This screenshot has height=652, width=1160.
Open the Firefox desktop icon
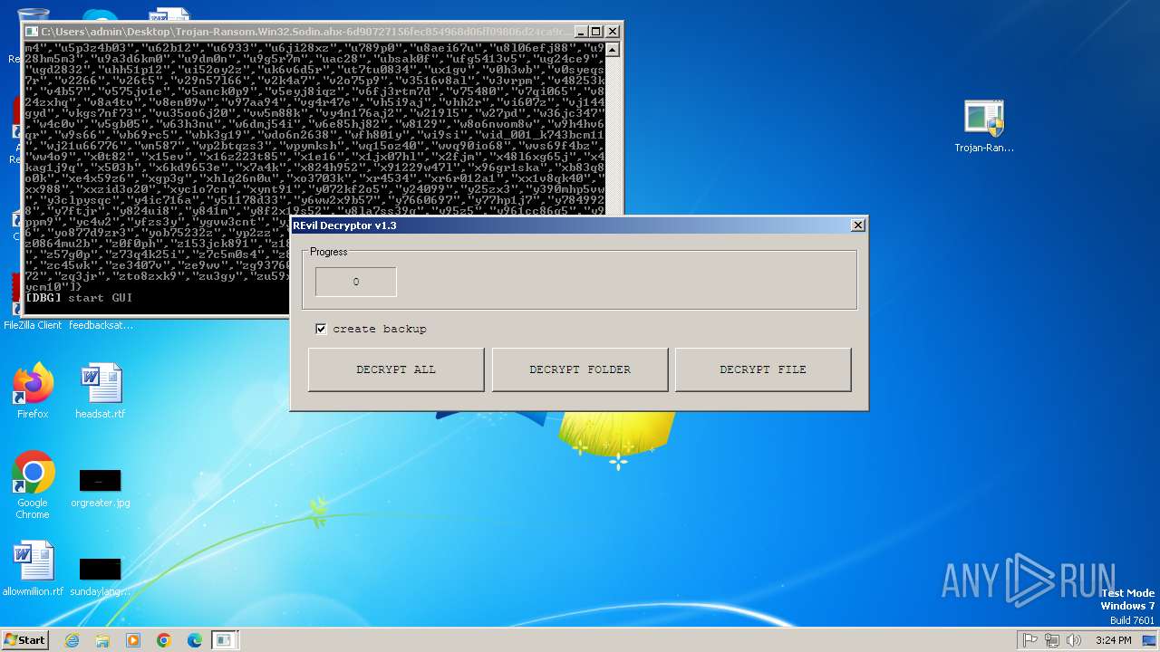tap(33, 391)
